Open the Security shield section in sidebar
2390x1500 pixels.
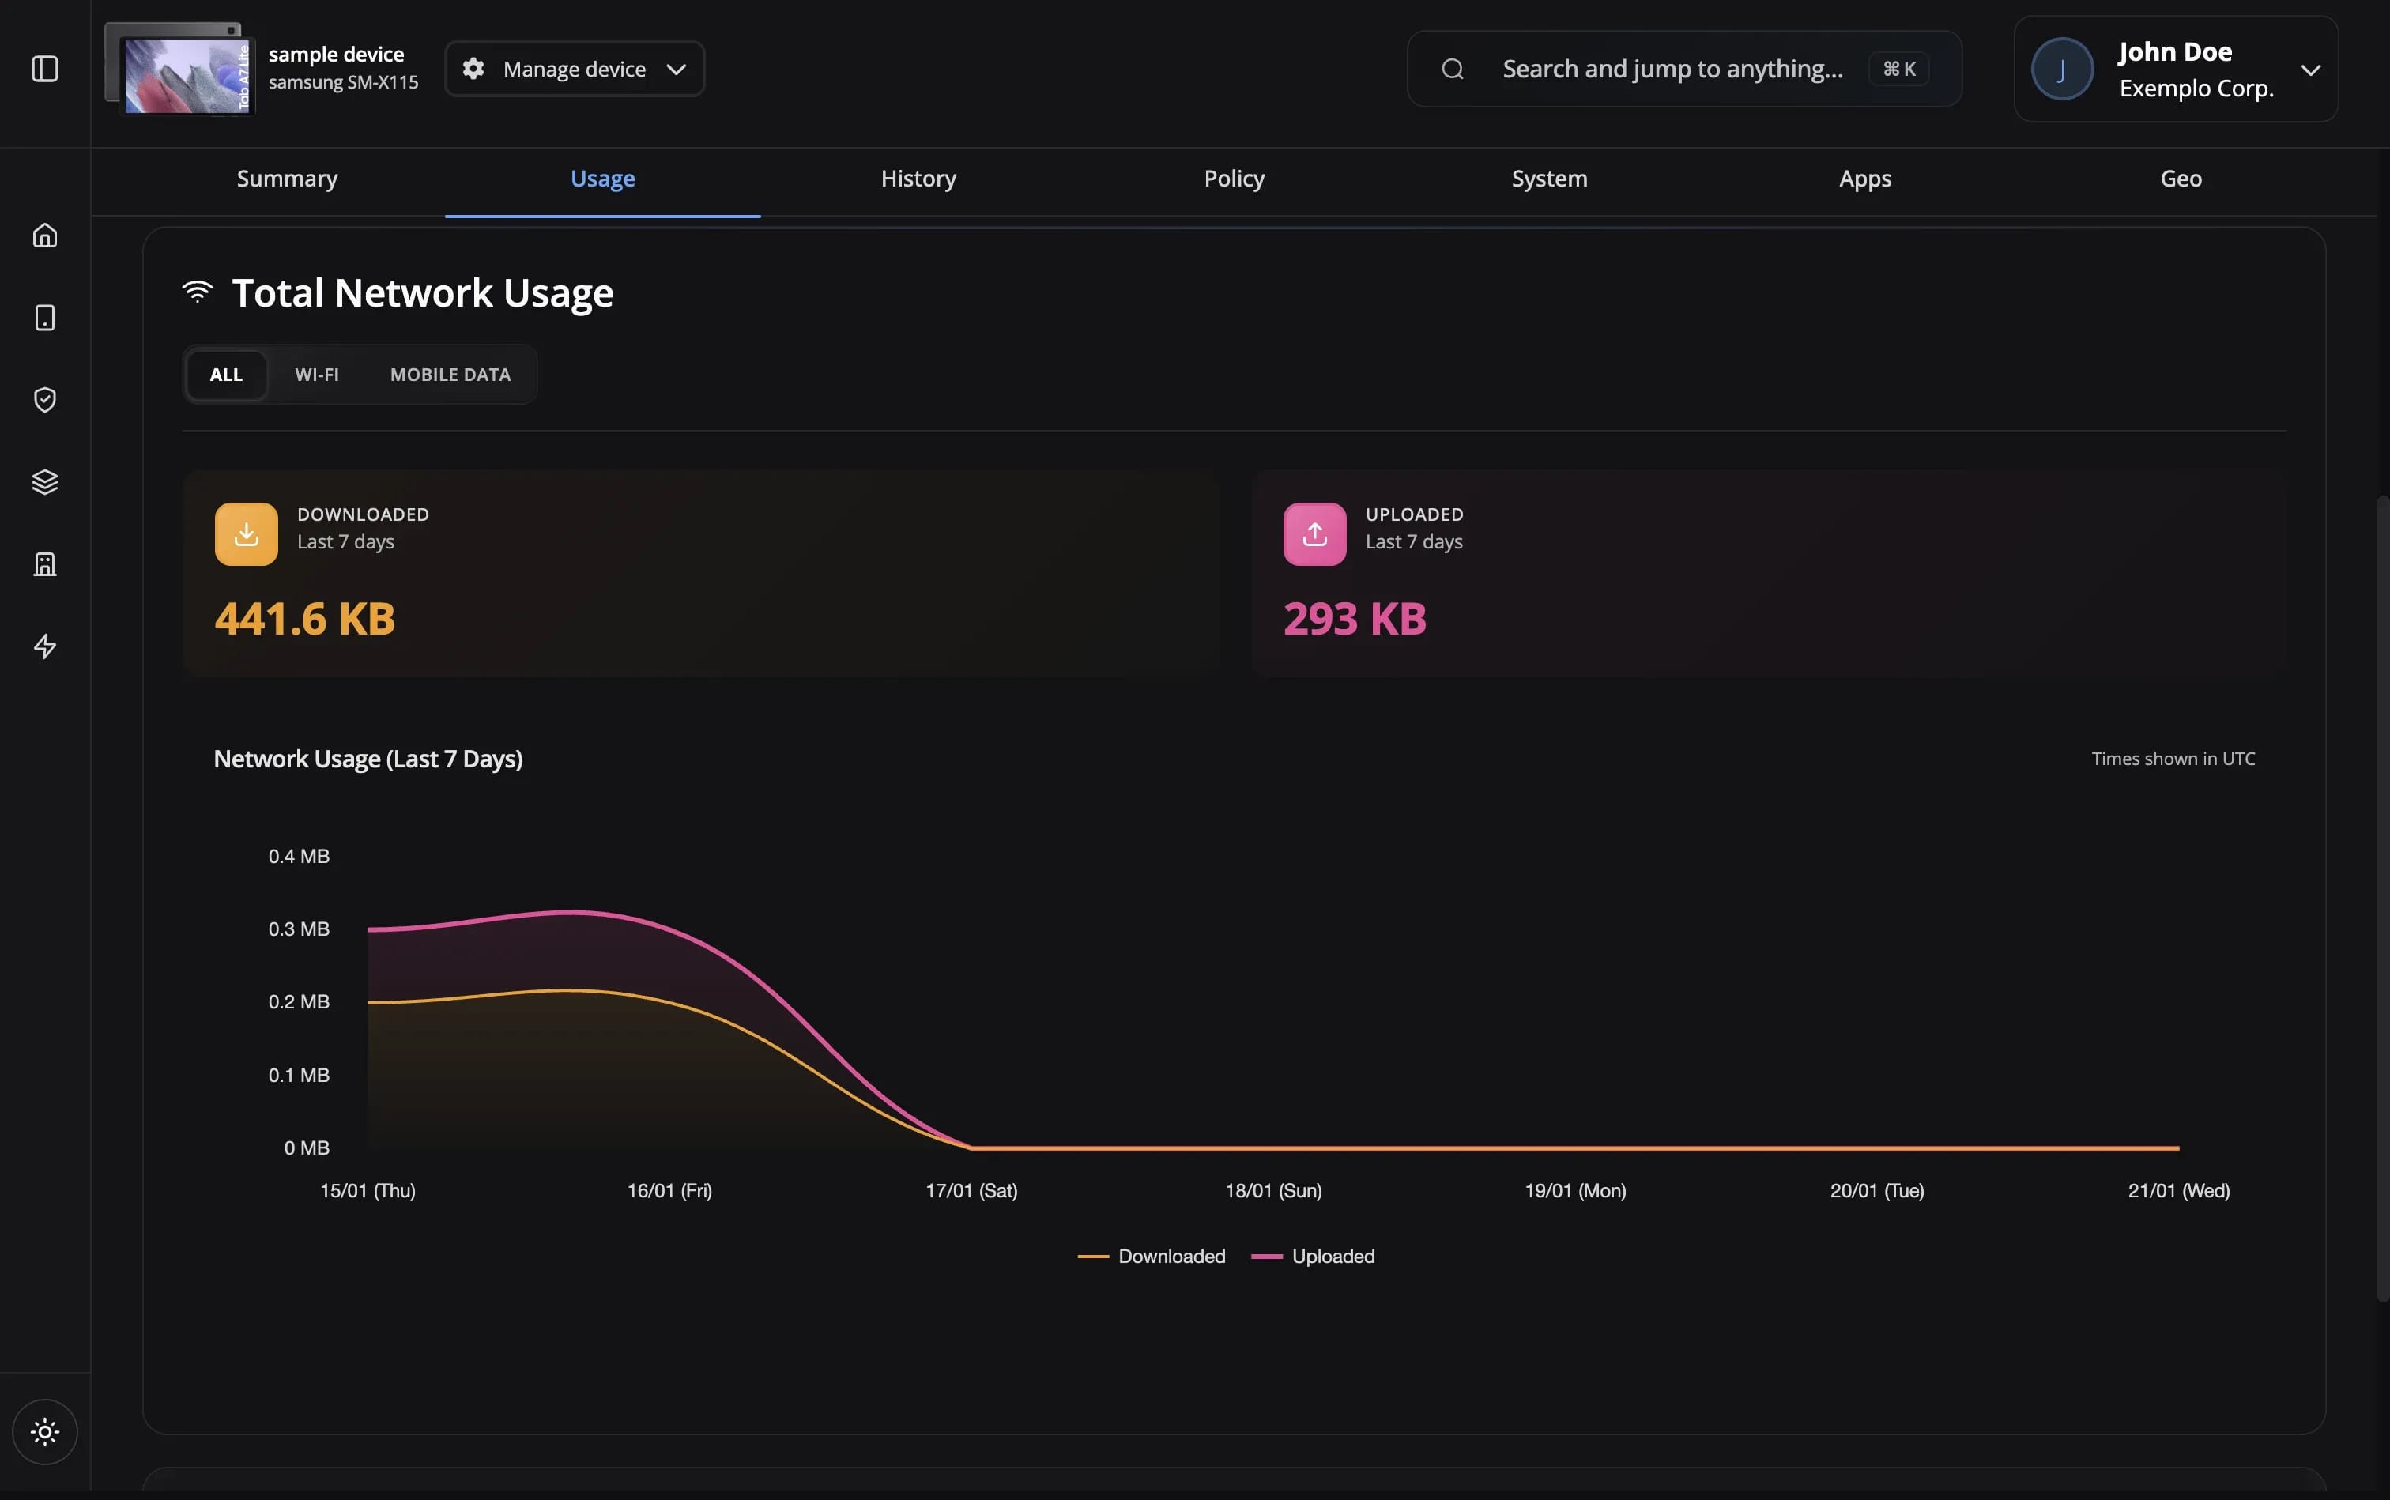tap(44, 399)
